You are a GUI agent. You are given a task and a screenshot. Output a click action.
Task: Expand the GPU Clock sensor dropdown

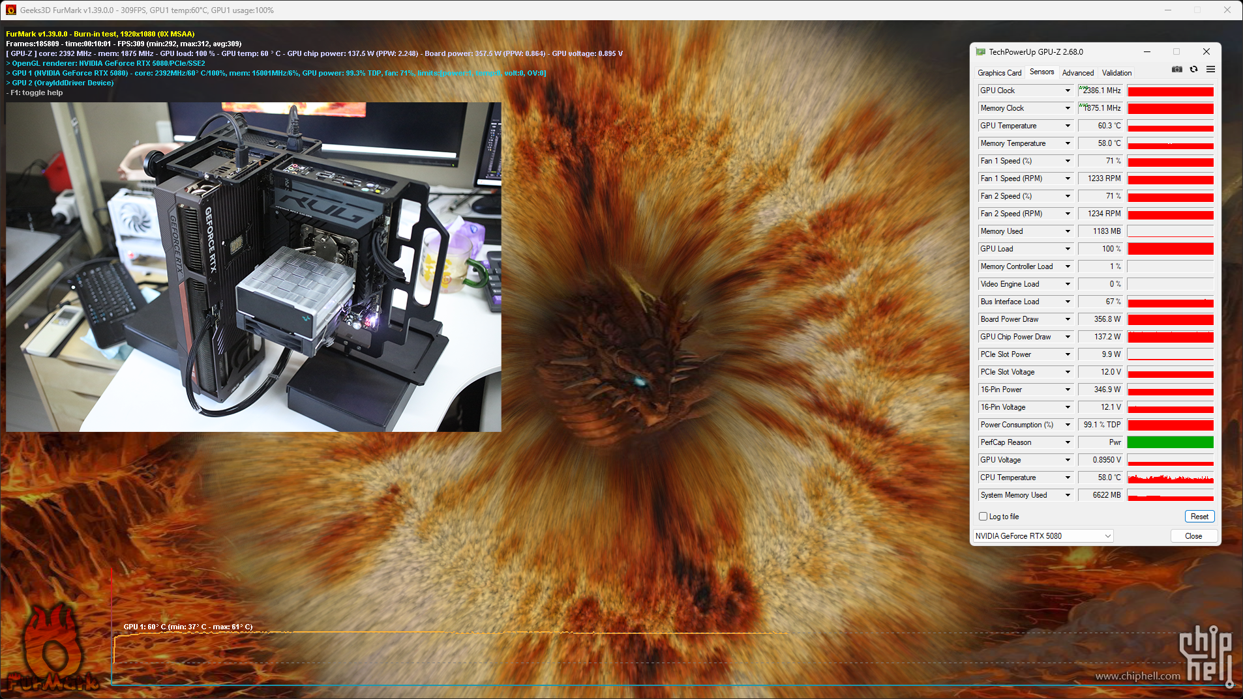[1068, 91]
